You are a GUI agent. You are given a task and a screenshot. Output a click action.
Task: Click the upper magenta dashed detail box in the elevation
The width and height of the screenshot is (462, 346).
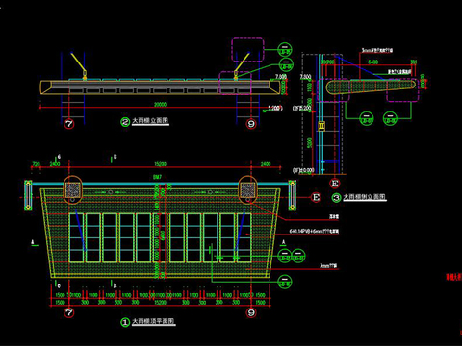(x=247, y=50)
